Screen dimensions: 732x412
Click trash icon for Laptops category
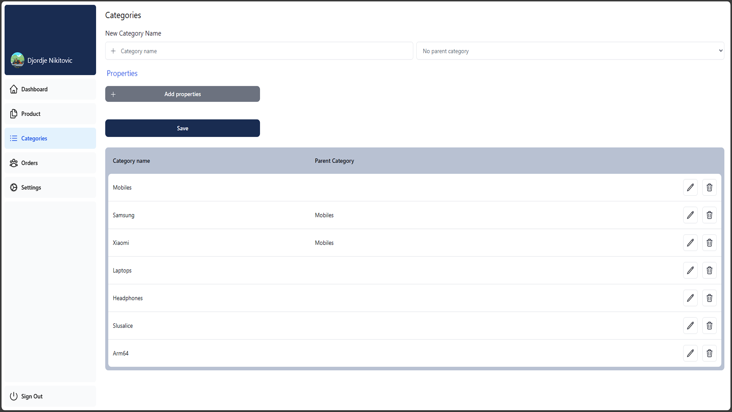click(x=709, y=270)
